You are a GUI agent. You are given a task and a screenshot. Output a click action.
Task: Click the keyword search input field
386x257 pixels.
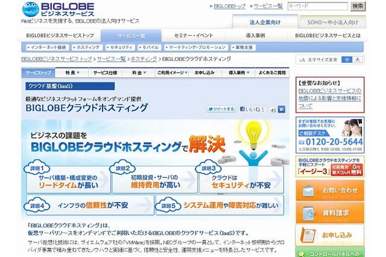coord(318,7)
